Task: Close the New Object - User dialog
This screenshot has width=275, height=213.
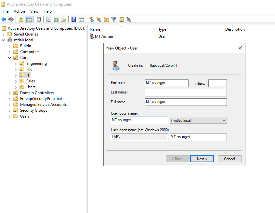Action: tap(240, 48)
